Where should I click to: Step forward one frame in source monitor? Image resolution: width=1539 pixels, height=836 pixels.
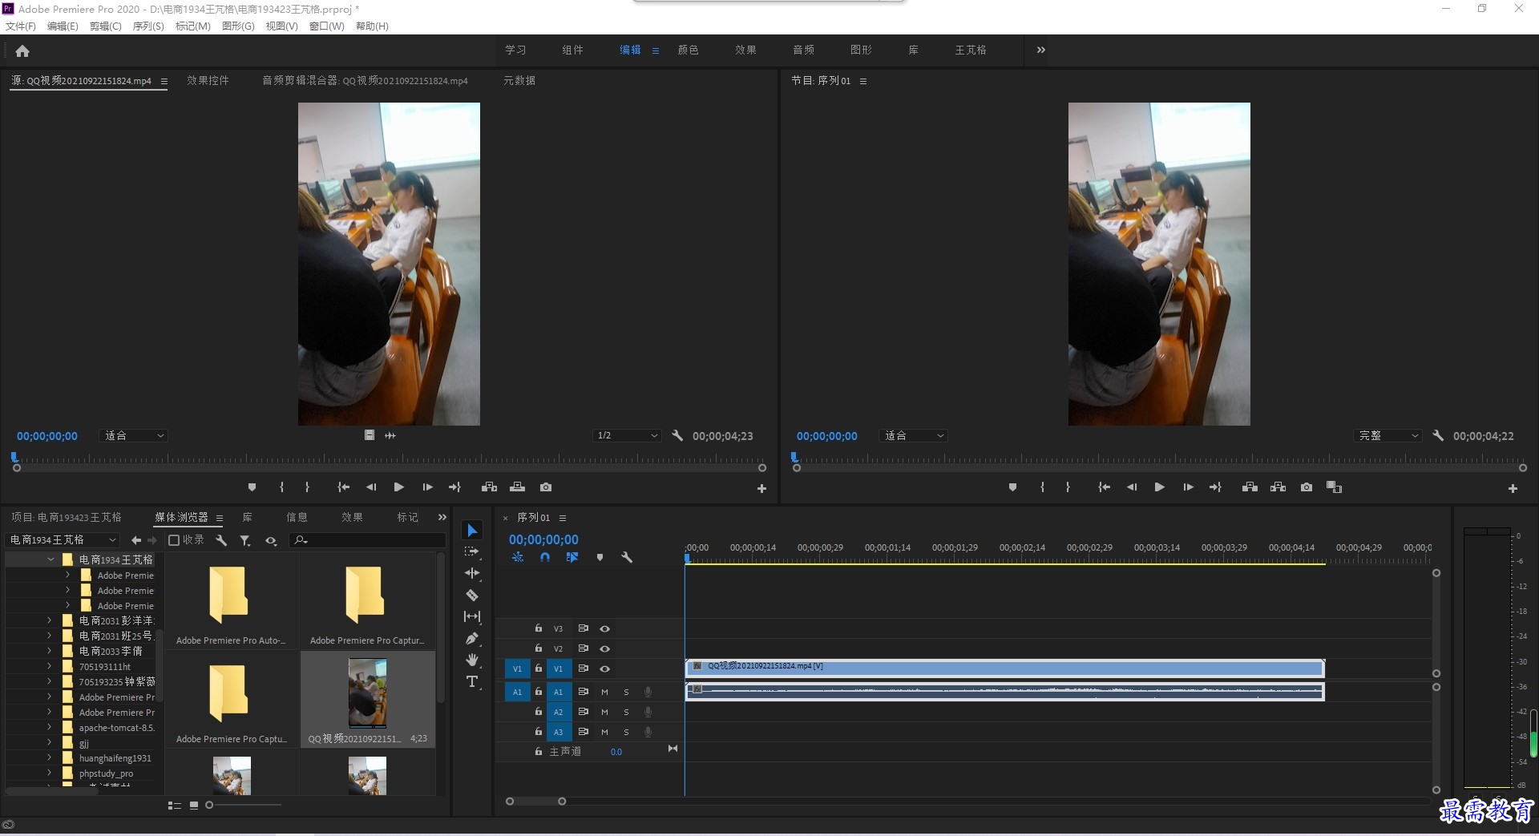point(427,487)
